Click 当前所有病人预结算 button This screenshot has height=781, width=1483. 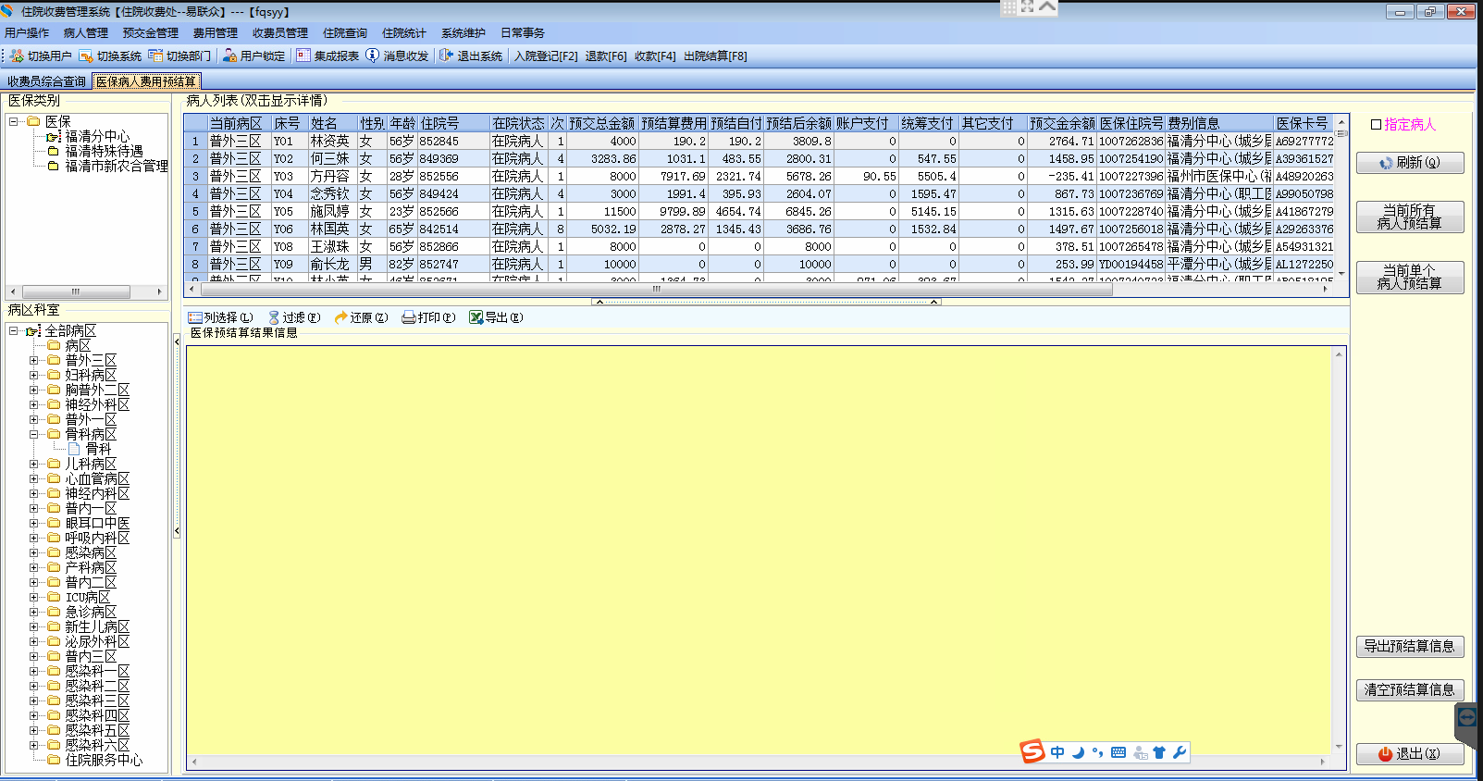tap(1410, 217)
